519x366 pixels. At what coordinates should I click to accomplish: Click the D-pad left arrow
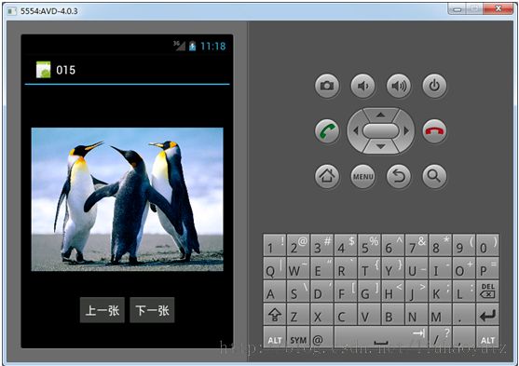(356, 131)
